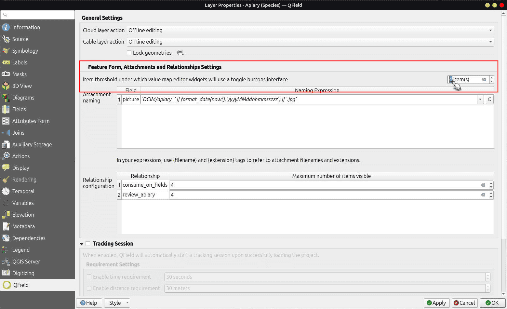
Task: Click the Diagrams chart icon
Action: 6,98
